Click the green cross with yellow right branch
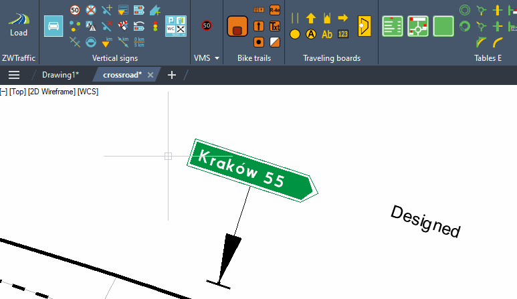This screenshot has width=517, height=299. (498, 26)
